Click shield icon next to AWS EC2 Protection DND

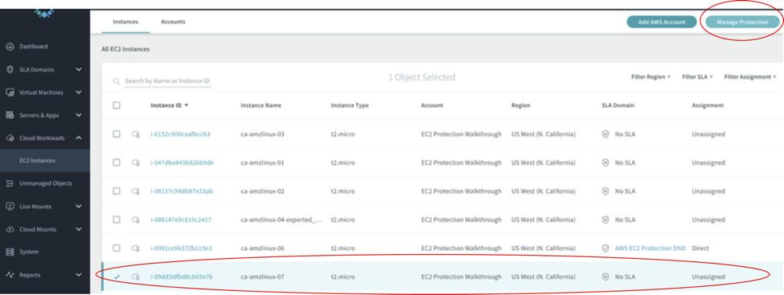(605, 248)
